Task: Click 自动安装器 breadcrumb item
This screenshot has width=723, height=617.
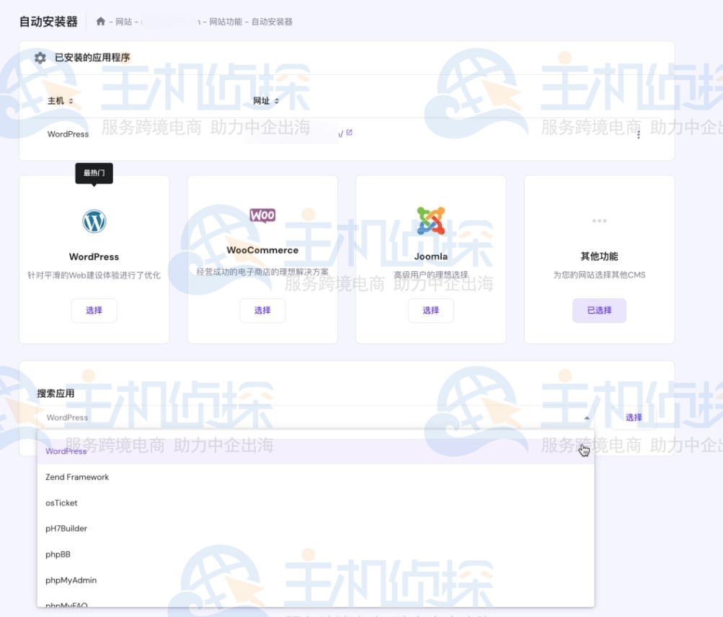Action: coord(272,22)
